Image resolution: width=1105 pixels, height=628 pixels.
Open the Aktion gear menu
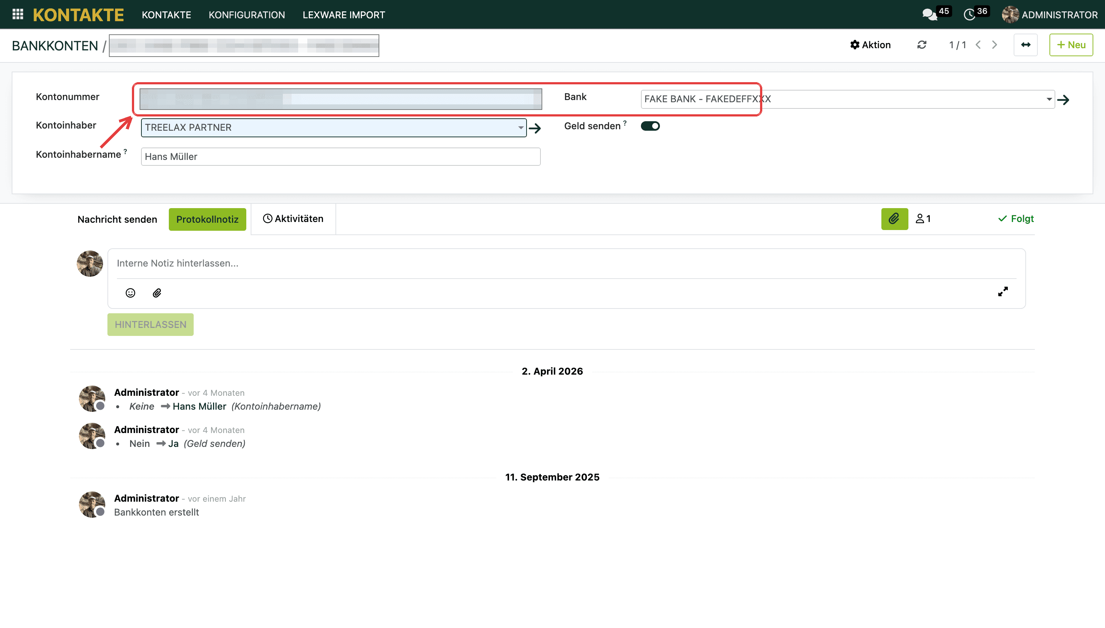tap(870, 45)
